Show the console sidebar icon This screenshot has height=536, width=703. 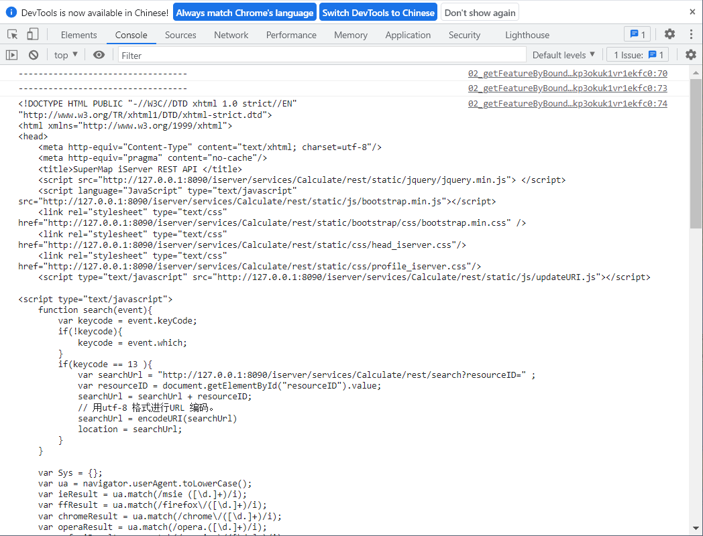tap(11, 55)
